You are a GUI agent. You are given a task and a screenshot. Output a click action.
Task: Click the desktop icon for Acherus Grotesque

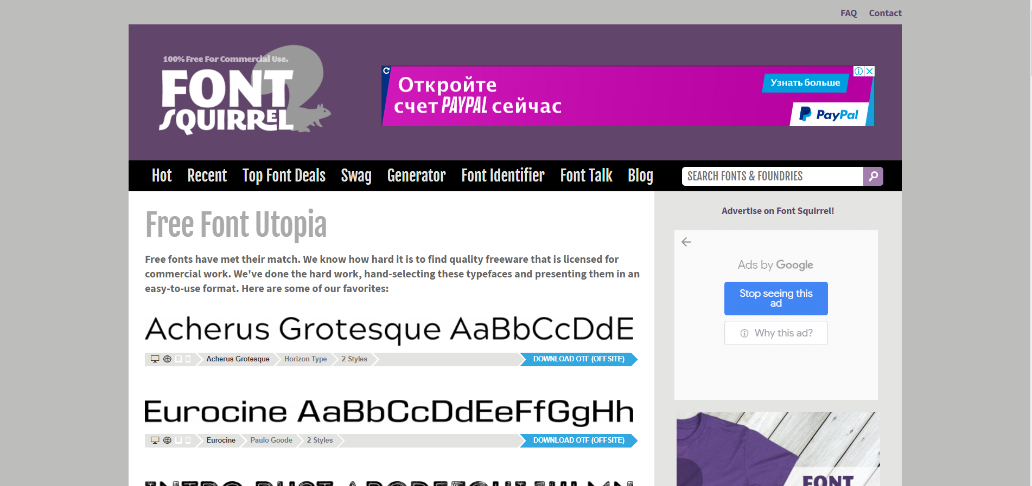click(155, 359)
